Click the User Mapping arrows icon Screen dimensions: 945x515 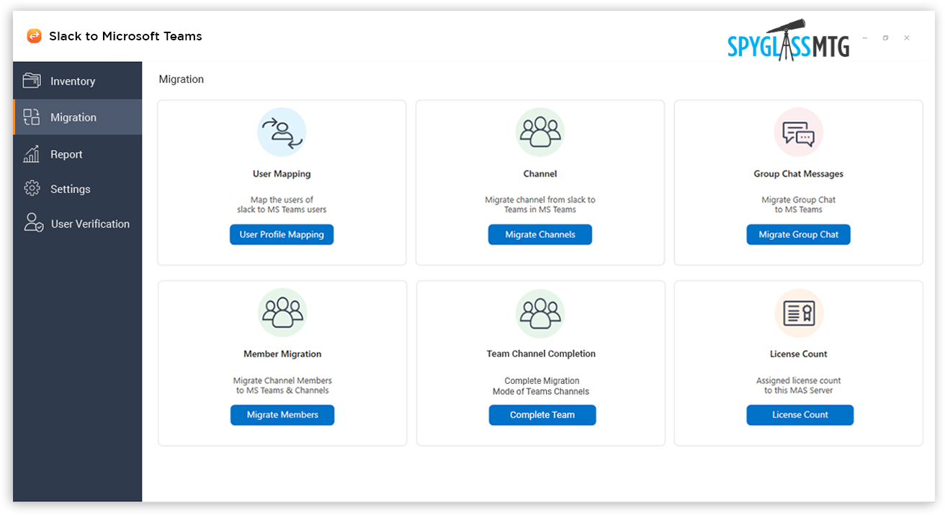(x=282, y=133)
